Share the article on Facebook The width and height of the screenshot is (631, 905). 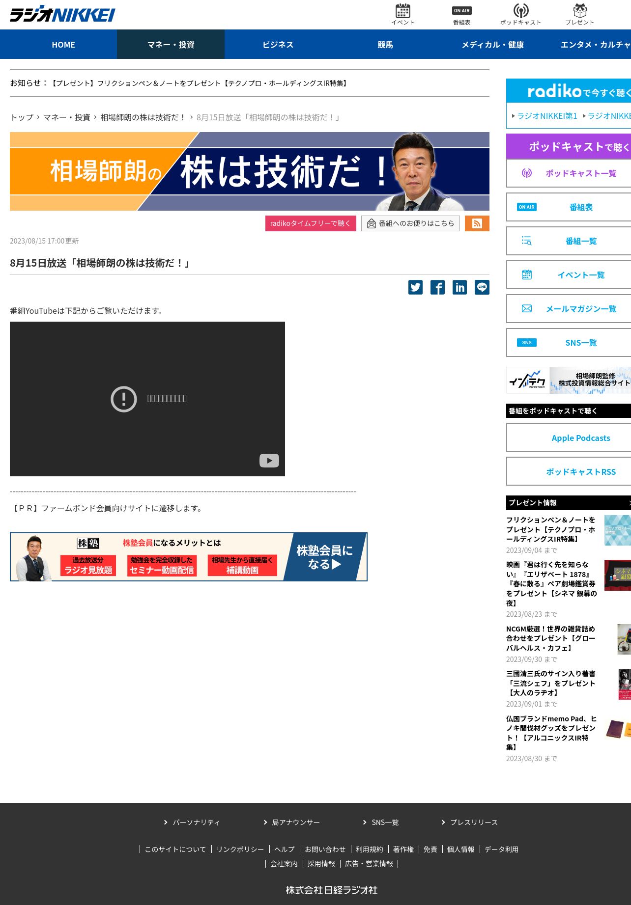click(437, 287)
